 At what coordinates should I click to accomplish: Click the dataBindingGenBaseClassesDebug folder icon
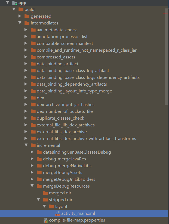pos(39,152)
